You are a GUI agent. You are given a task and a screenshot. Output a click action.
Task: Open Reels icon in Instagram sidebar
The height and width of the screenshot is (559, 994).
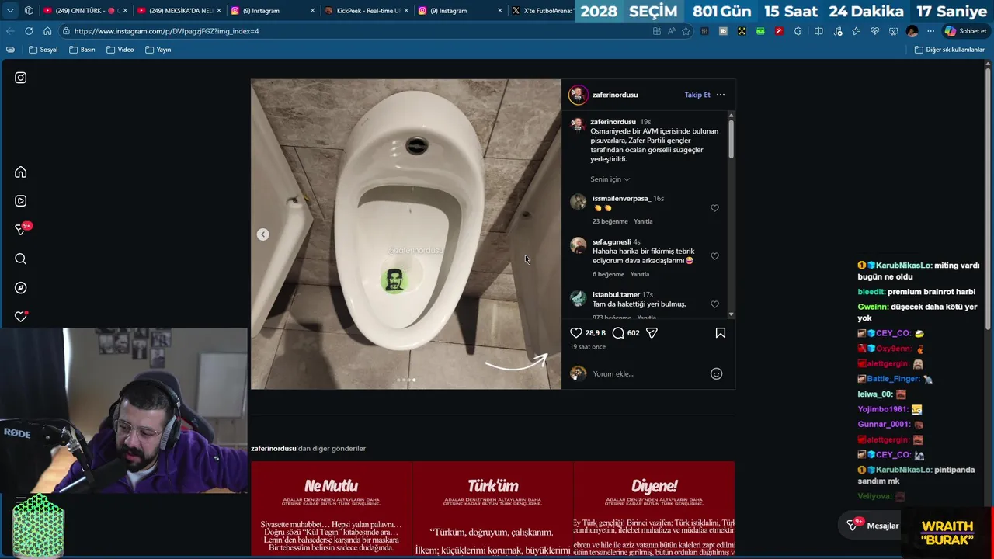click(x=21, y=201)
